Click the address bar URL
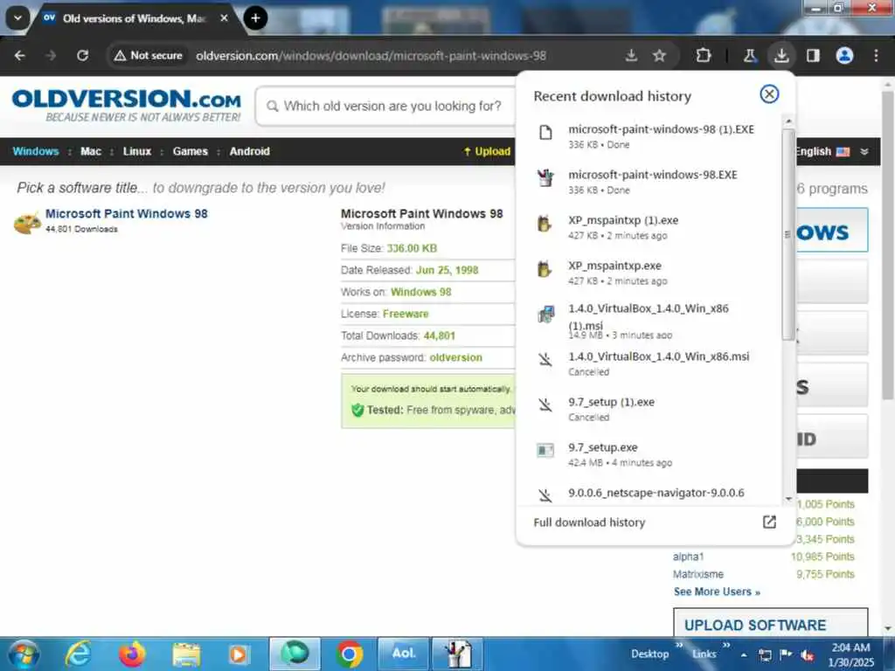 (x=371, y=55)
